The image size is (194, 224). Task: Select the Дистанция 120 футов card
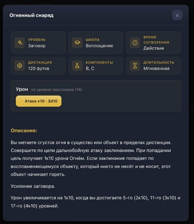[x=38, y=66]
